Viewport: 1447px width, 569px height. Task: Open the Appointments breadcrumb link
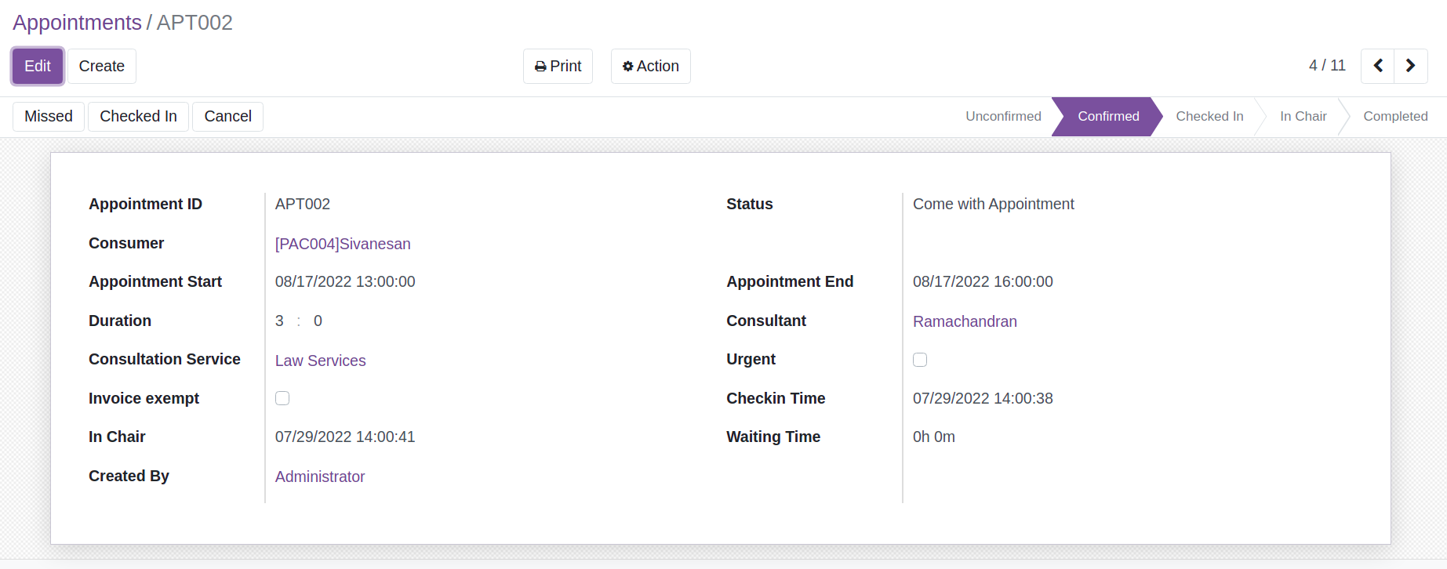tap(77, 22)
